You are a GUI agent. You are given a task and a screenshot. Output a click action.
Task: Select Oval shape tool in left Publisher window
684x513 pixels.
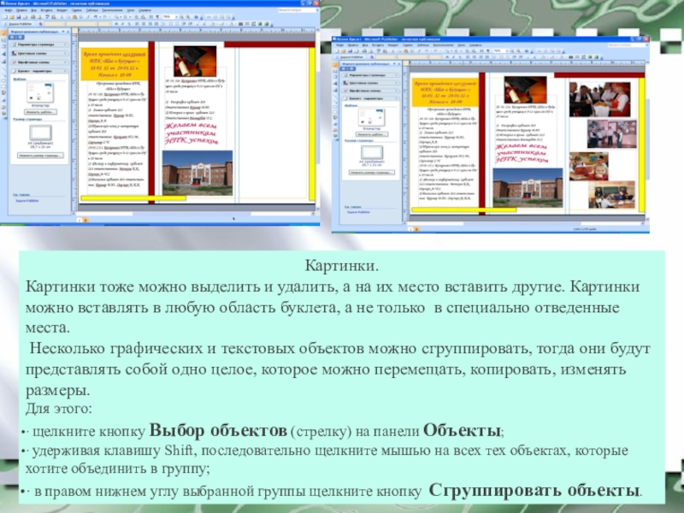[4, 80]
